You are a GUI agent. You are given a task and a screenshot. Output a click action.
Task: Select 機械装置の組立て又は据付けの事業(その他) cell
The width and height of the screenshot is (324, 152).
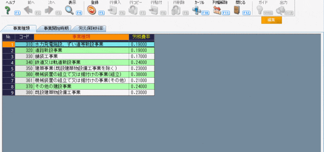click(x=82, y=80)
